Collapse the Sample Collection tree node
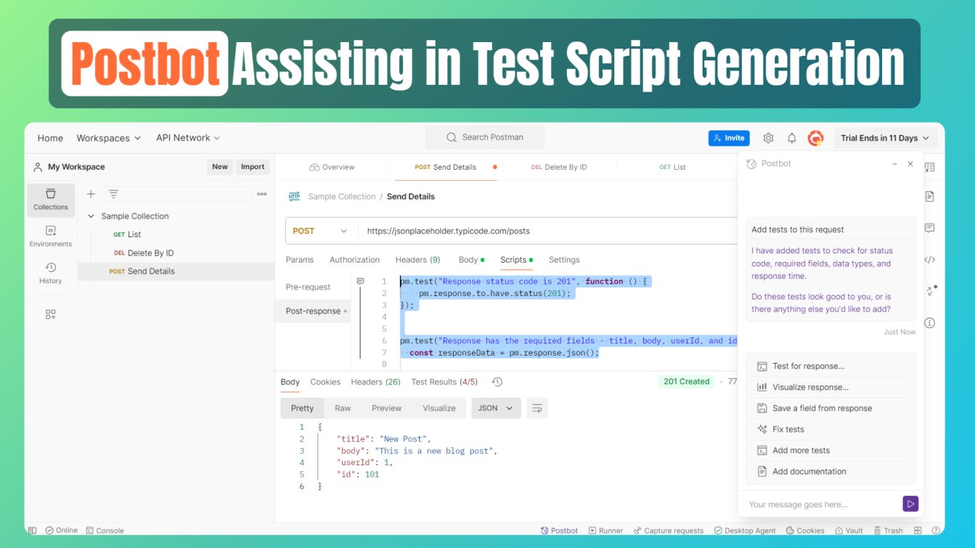975x548 pixels. pyautogui.click(x=91, y=216)
